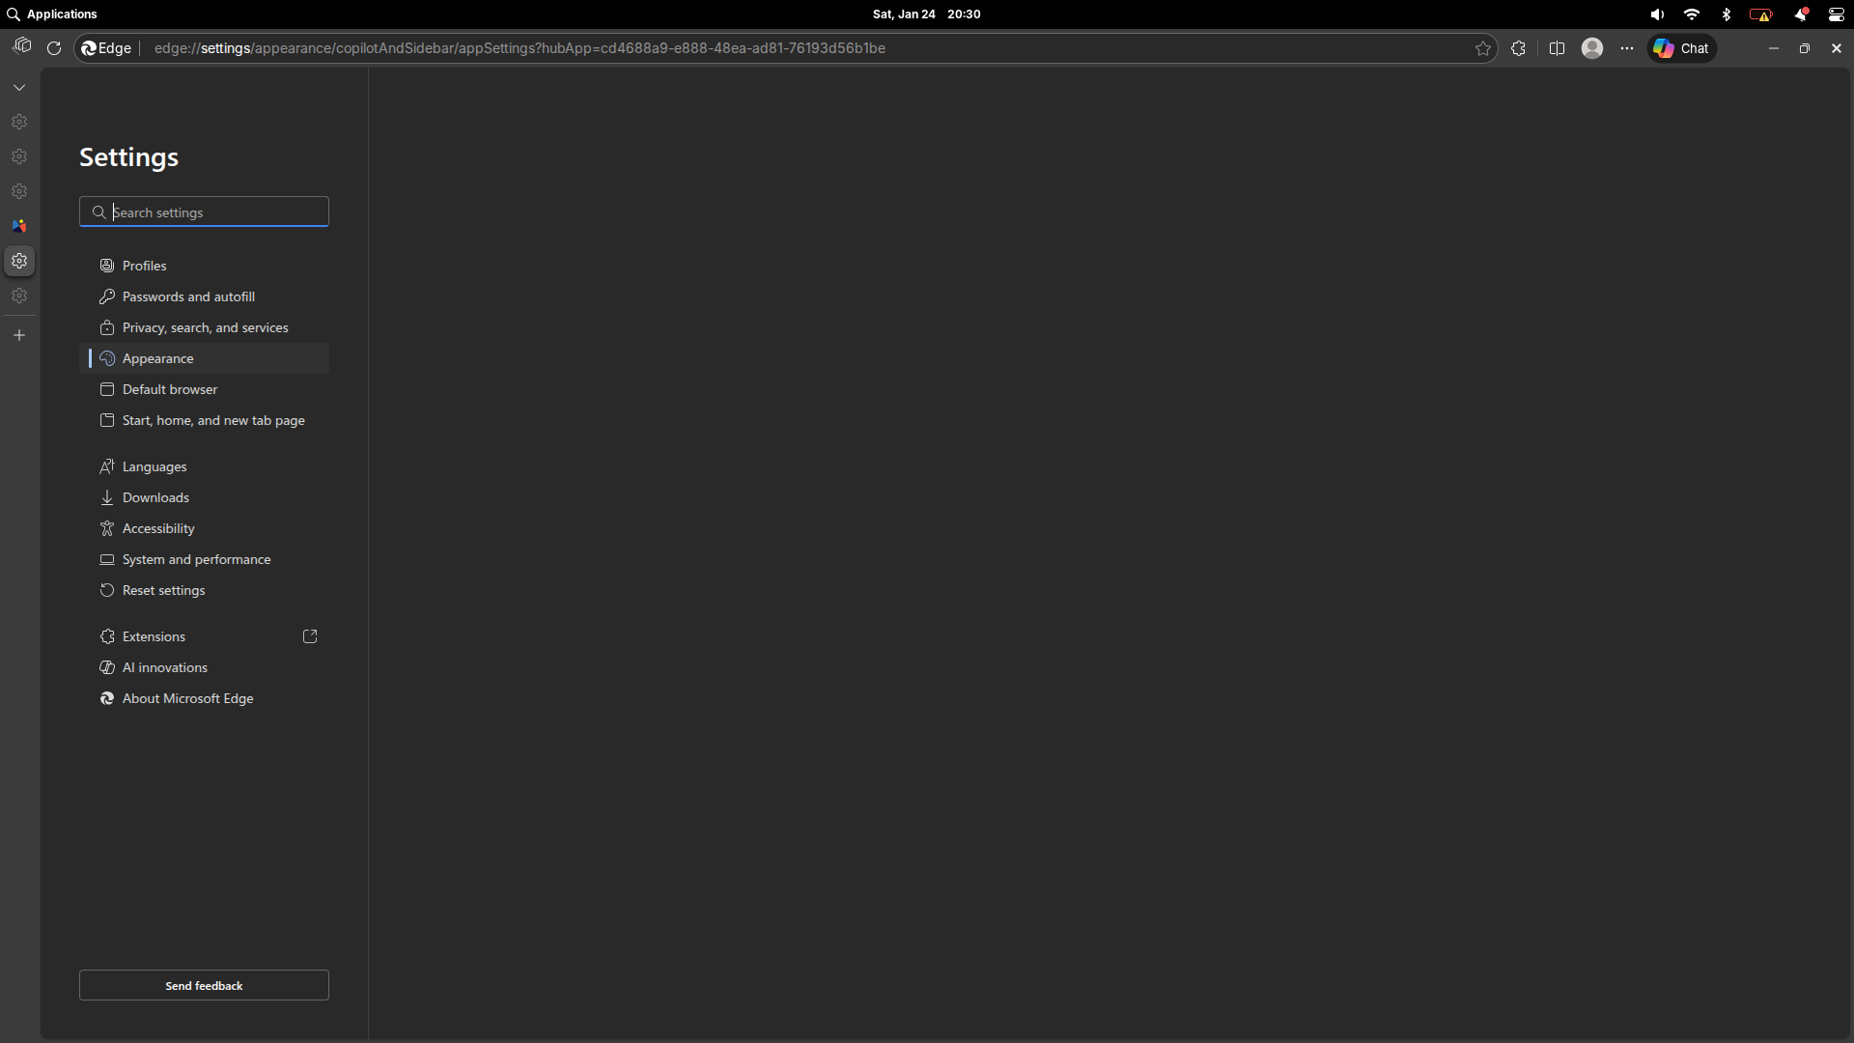Add a new vertical tab
1854x1043 pixels.
click(19, 335)
